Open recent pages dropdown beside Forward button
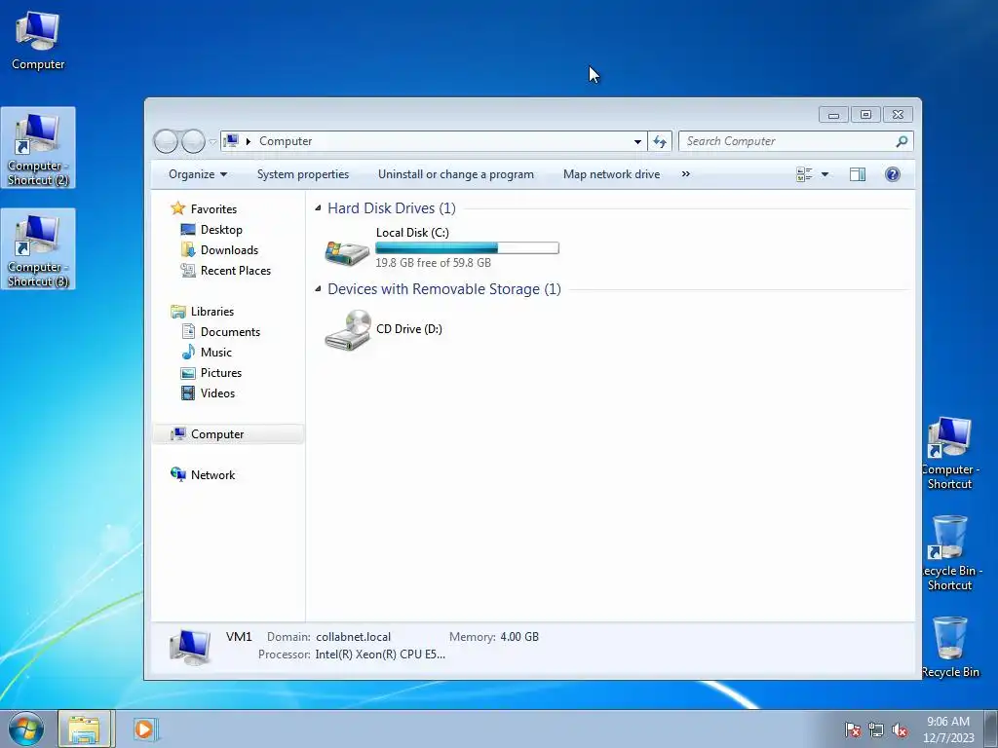Image resolution: width=998 pixels, height=748 pixels. 212,142
